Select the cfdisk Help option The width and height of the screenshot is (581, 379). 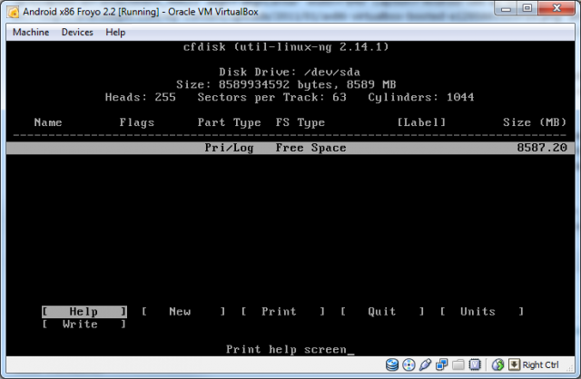pyautogui.click(x=84, y=312)
